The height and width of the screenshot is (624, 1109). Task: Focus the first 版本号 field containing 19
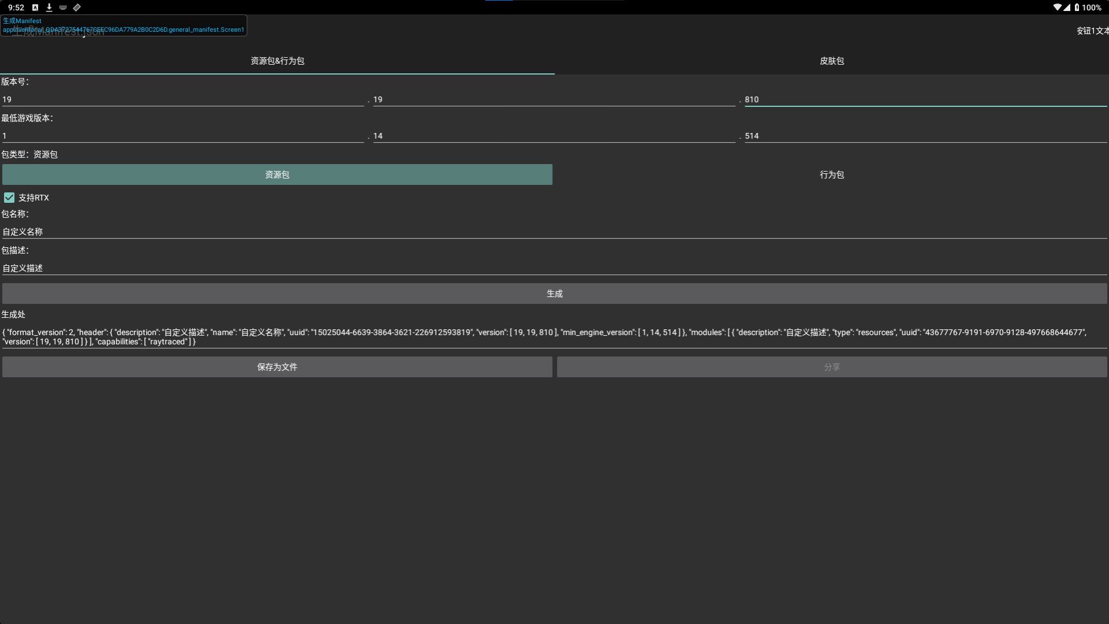click(183, 99)
